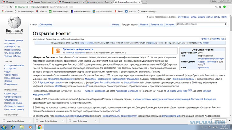Open the Московский Хирург bookmark

pos(147,11)
